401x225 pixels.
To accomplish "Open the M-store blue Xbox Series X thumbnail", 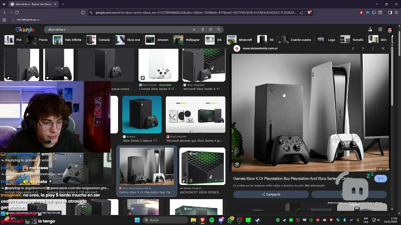I will pyautogui.click(x=142, y=115).
